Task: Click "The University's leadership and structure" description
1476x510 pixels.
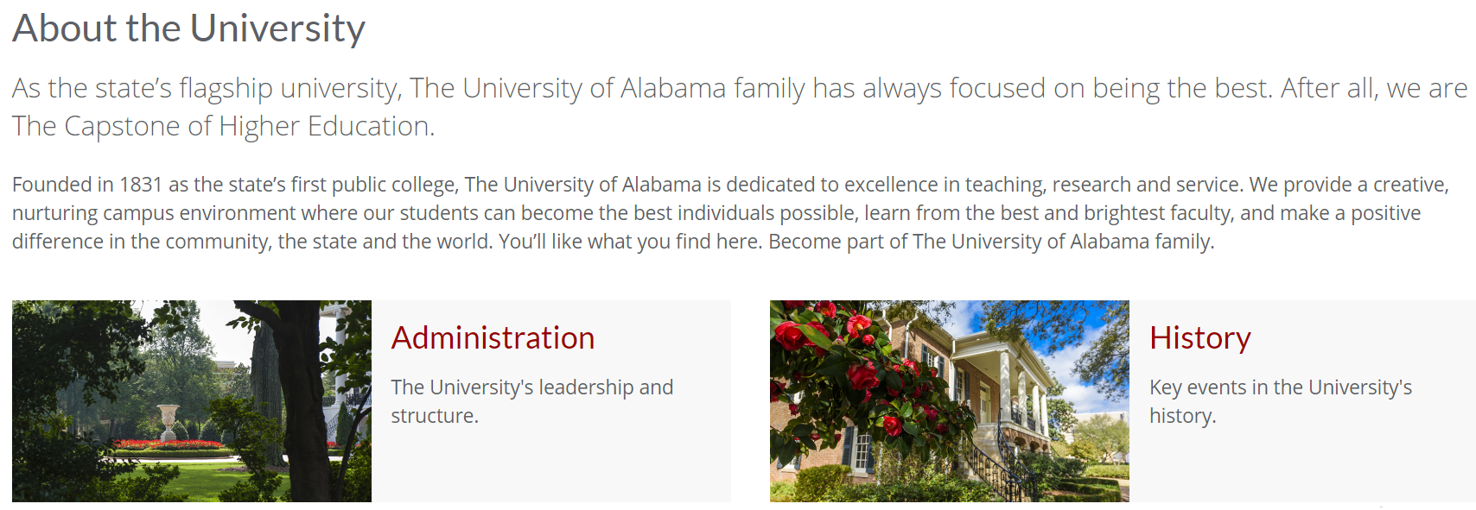Action: tap(531, 401)
